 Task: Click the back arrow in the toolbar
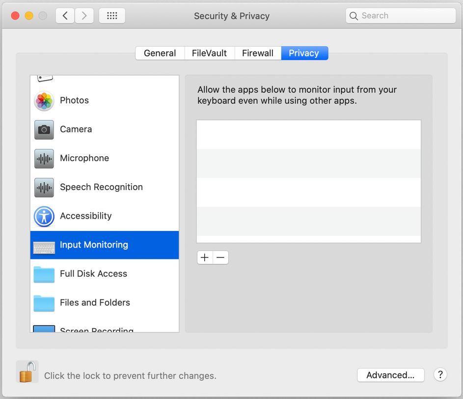coord(65,15)
